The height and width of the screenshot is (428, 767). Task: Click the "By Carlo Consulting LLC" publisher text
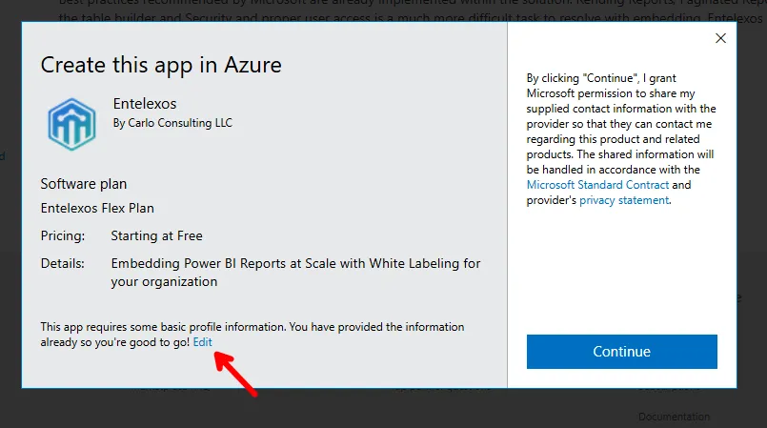point(172,123)
